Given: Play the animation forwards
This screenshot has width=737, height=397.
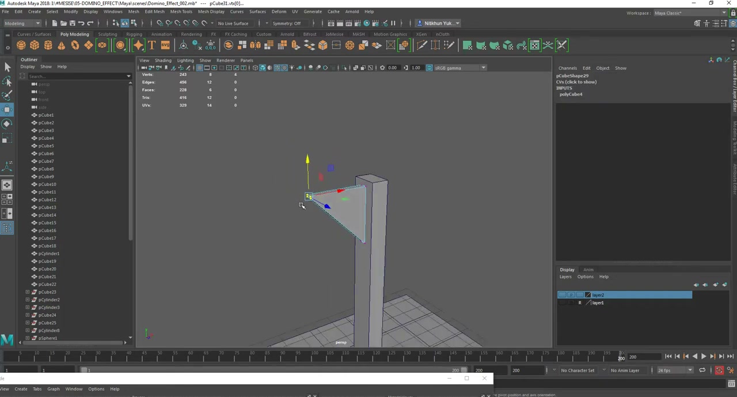Looking at the screenshot, I should pos(703,357).
